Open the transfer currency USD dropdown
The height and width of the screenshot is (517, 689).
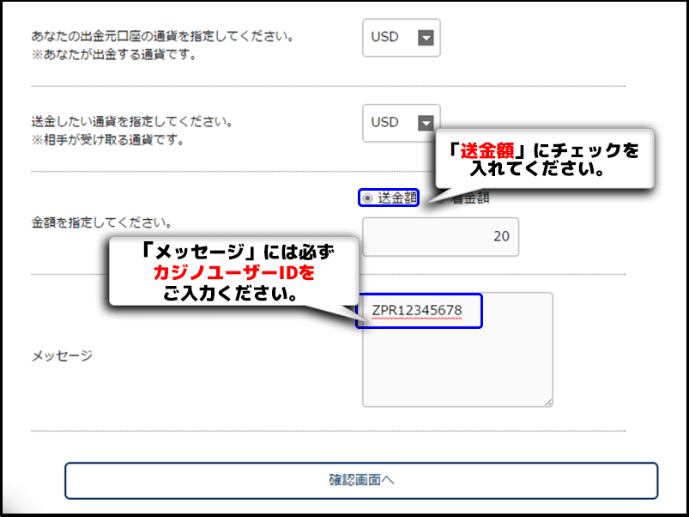(402, 123)
